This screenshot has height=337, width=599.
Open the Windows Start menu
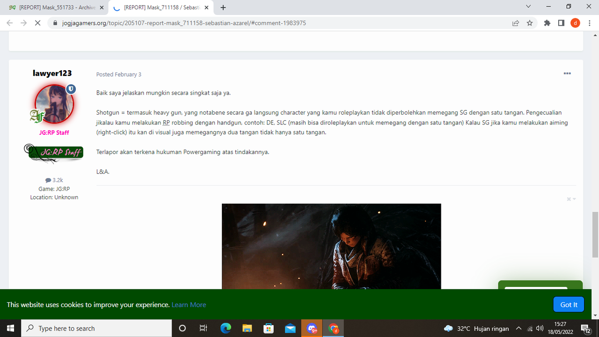pyautogui.click(x=10, y=328)
